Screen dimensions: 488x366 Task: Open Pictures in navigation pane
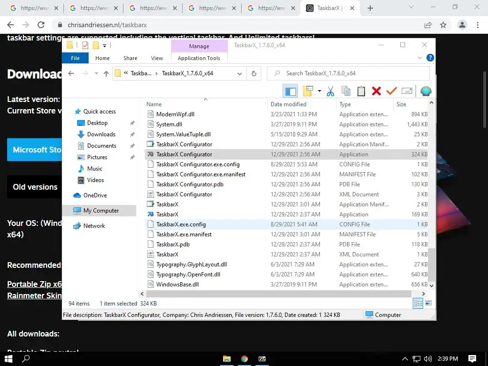coord(97,157)
